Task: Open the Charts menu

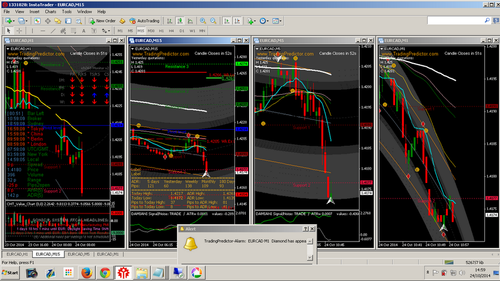Action: (x=51, y=12)
